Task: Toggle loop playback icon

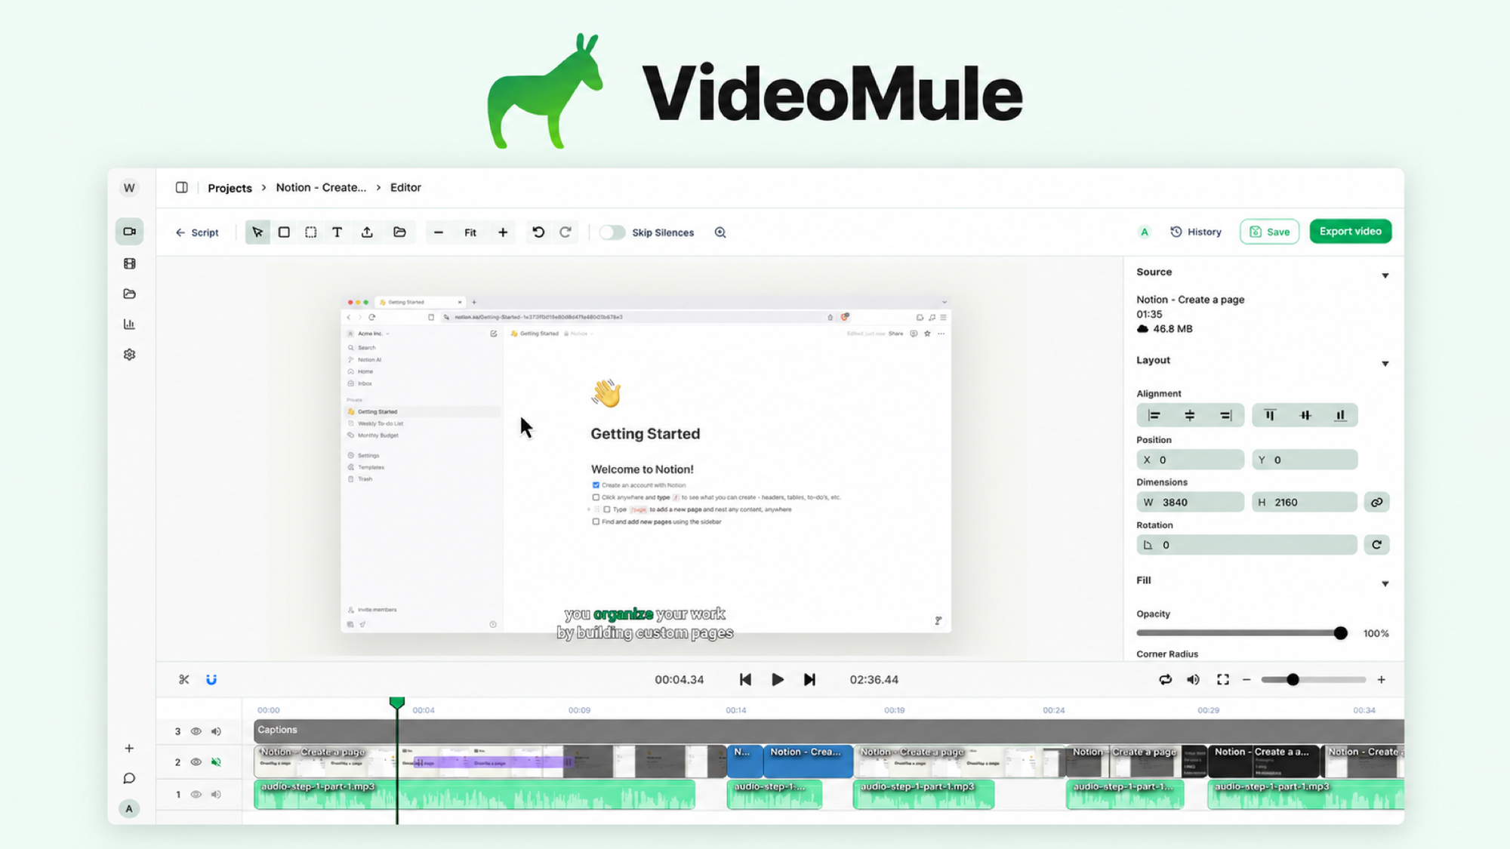Action: point(1166,680)
